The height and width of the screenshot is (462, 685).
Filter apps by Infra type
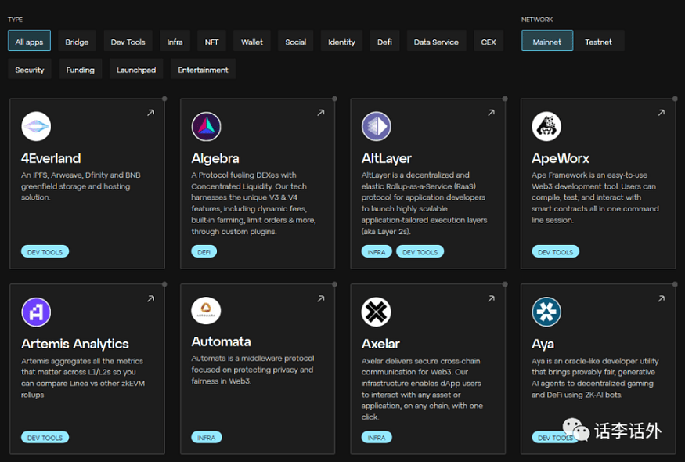pos(175,41)
